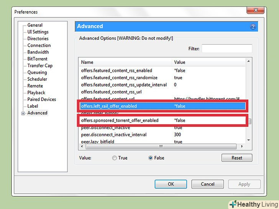Select peer.disconnect_inactive row
Screen dimensions: 279x209
162,128
